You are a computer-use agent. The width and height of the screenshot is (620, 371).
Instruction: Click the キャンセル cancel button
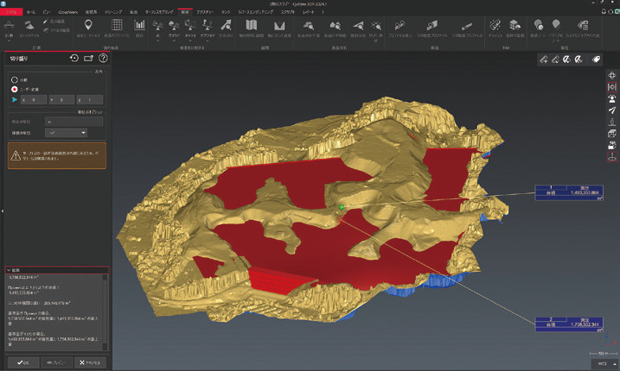90,362
